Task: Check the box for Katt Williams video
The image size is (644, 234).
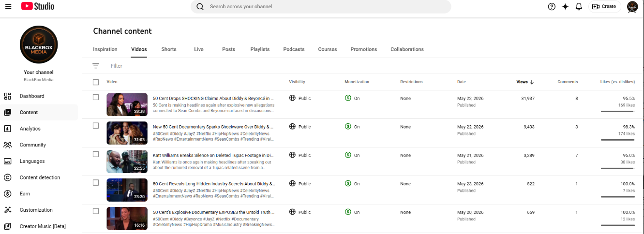Action: coord(96,154)
